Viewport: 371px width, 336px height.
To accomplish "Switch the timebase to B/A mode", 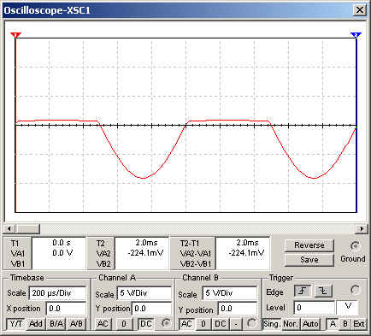I will 56,324.
